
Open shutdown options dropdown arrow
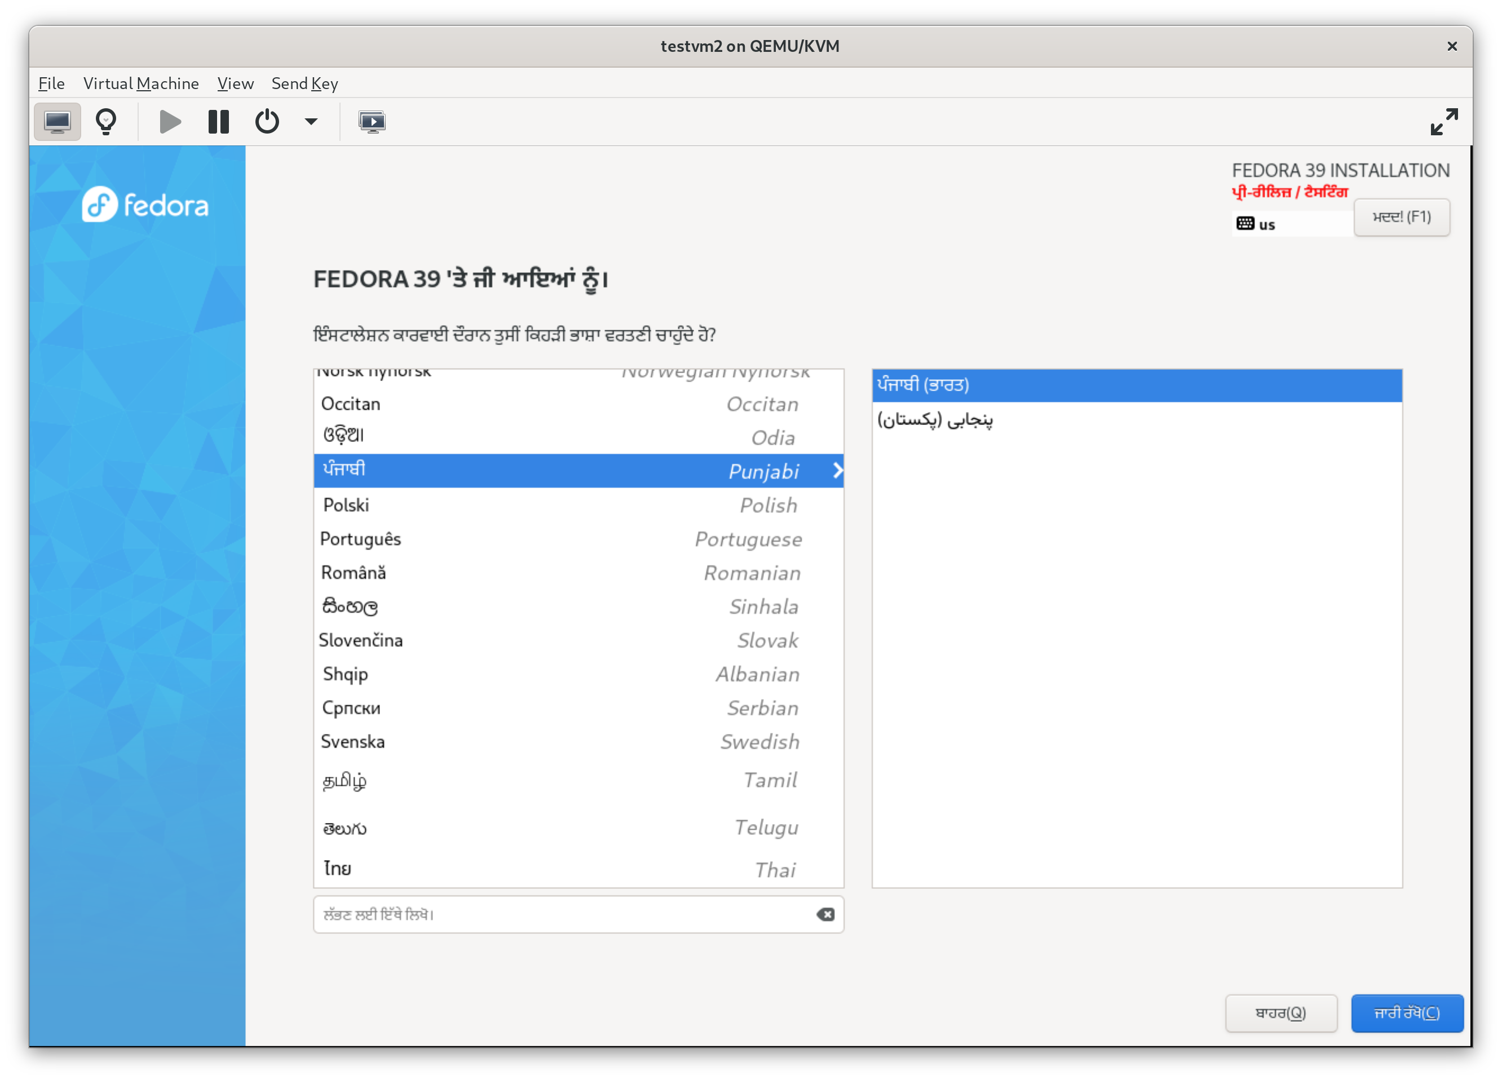311,122
